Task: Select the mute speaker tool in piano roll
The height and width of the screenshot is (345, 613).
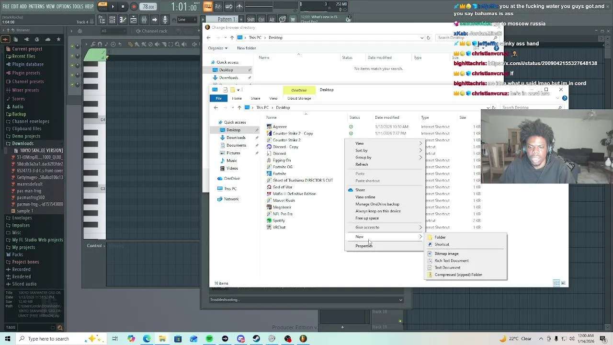Action: pos(157,44)
